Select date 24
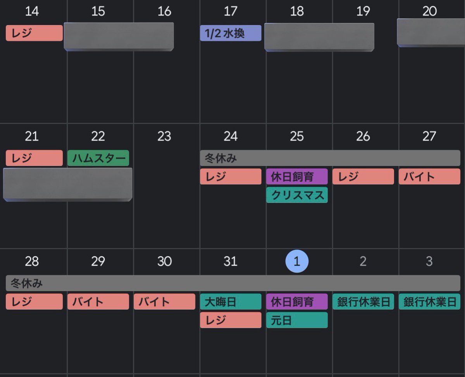The width and height of the screenshot is (465, 377). coord(231,136)
